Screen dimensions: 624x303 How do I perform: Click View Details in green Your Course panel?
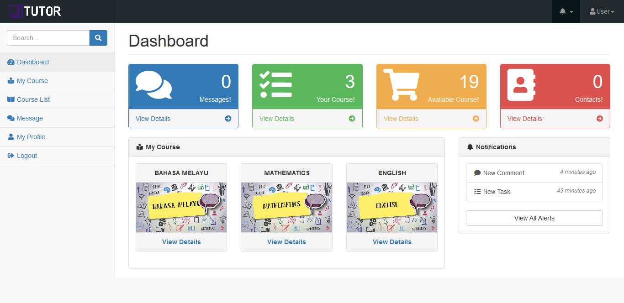[277, 119]
